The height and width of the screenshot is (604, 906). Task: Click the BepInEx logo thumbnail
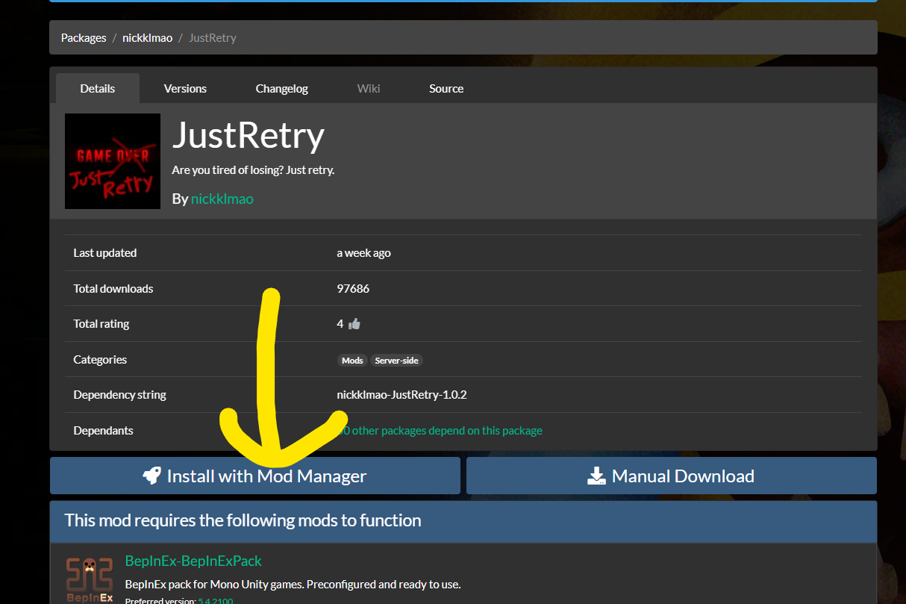(89, 579)
